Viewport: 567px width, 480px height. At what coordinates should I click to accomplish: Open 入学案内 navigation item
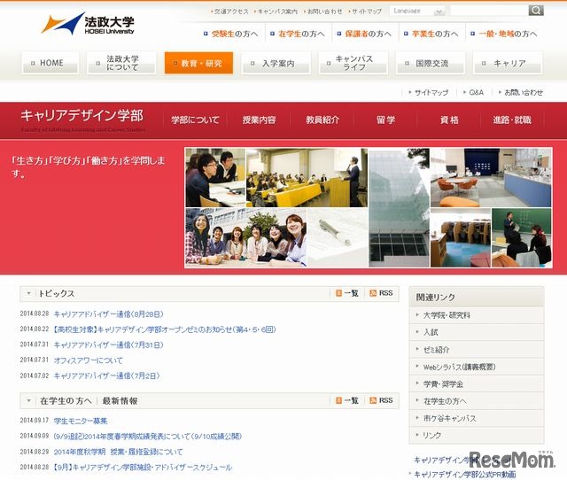pyautogui.click(x=276, y=63)
